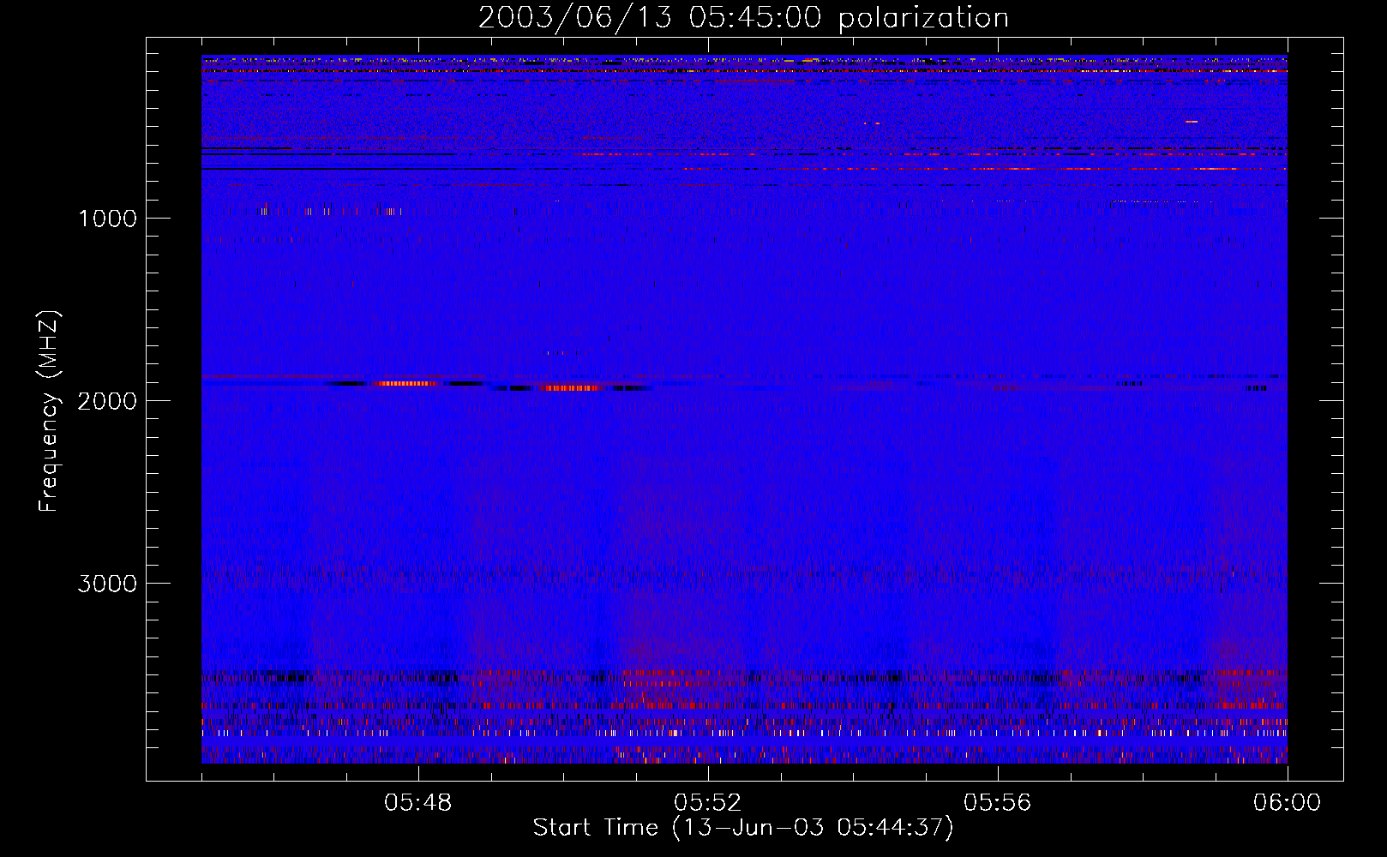Click the 1000 frequency tick label

coord(107,218)
